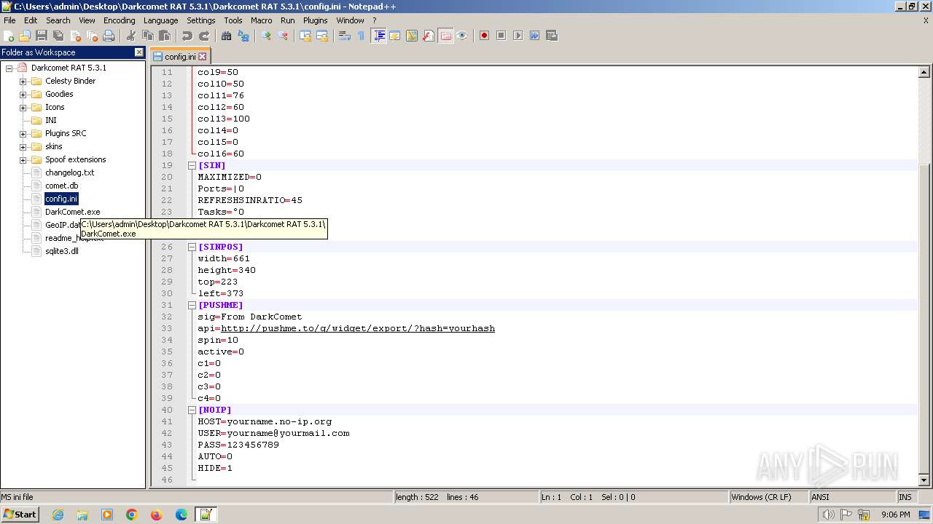This screenshot has height=524, width=933.
Task: Cut selection with scissors icon
Action: [x=131, y=36]
